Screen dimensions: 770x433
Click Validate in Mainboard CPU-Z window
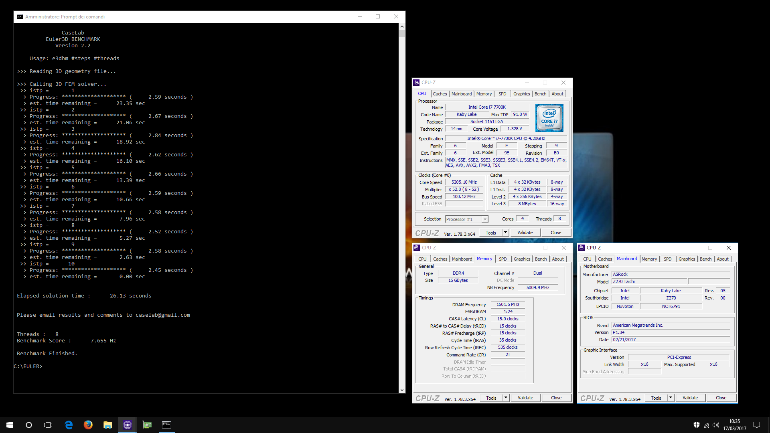(690, 398)
